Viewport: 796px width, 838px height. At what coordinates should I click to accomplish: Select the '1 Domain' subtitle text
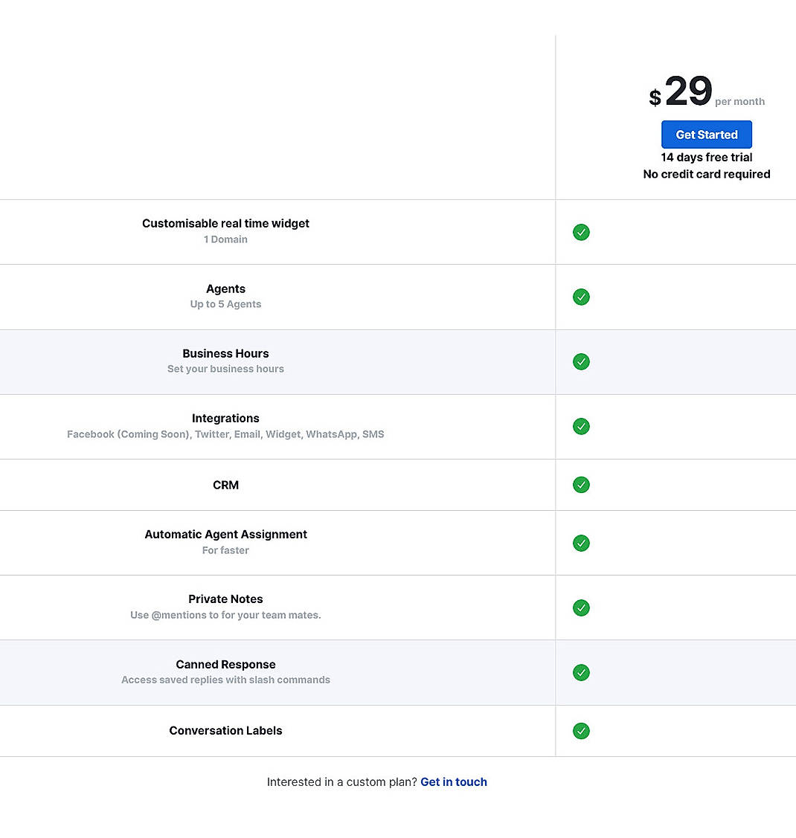(x=225, y=239)
